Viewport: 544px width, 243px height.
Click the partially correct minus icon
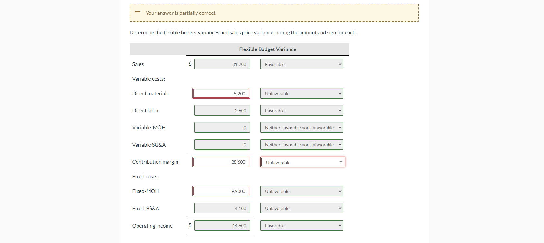tap(138, 12)
